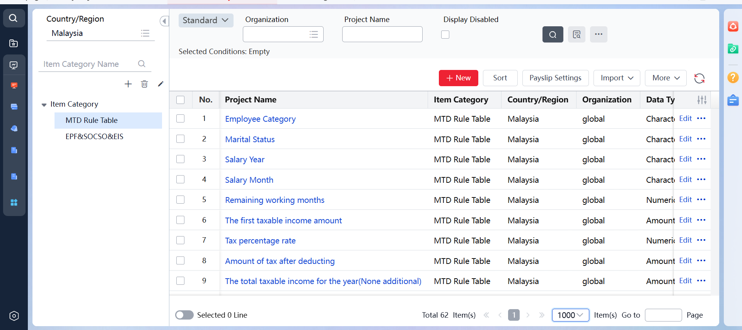The height and width of the screenshot is (330, 742).
Task: Click the red New button
Action: (x=458, y=78)
